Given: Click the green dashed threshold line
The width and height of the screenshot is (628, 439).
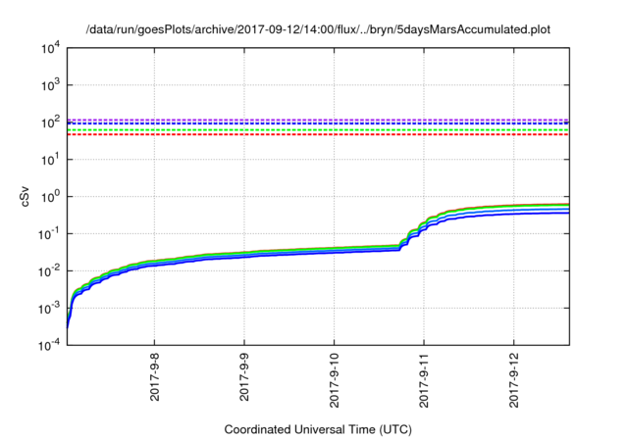Looking at the screenshot, I should tap(318, 130).
